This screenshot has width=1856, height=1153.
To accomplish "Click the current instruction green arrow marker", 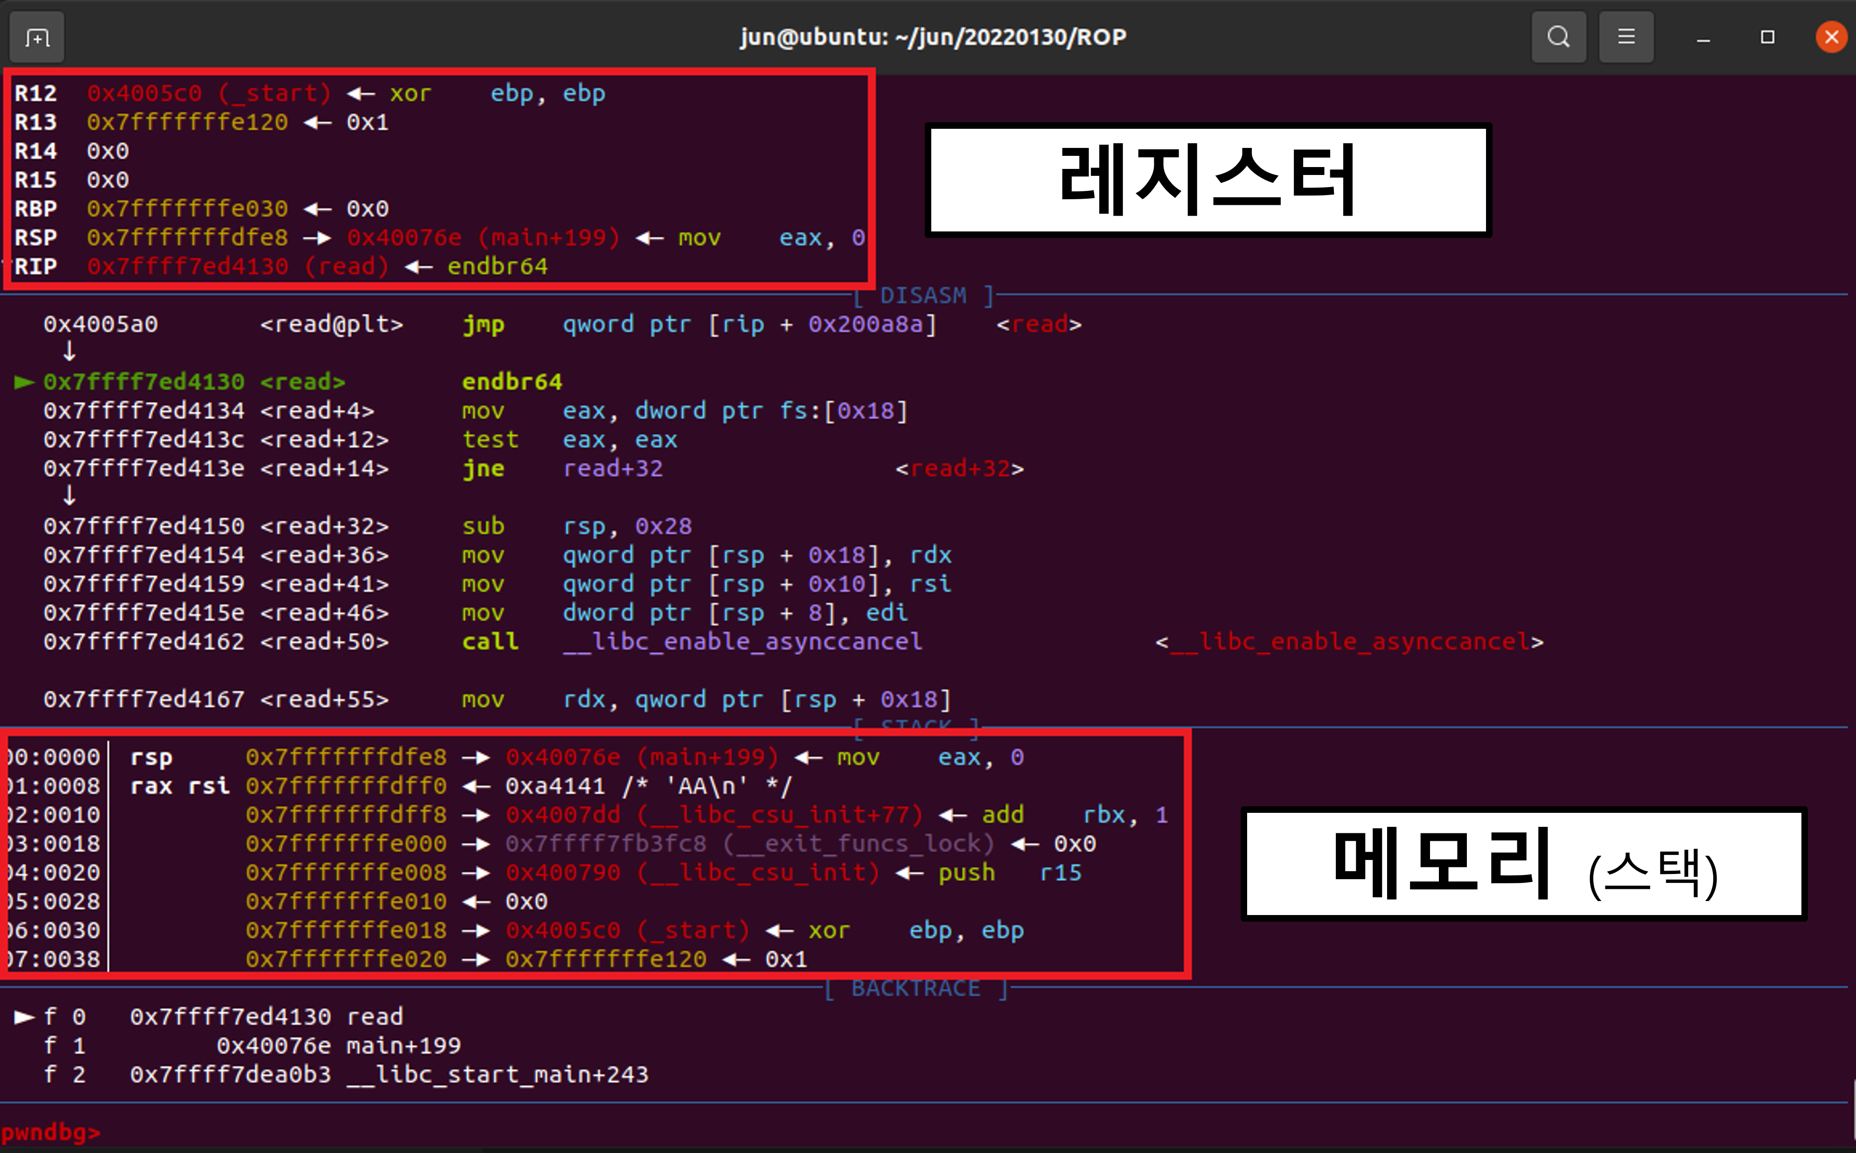I will 24,382.
